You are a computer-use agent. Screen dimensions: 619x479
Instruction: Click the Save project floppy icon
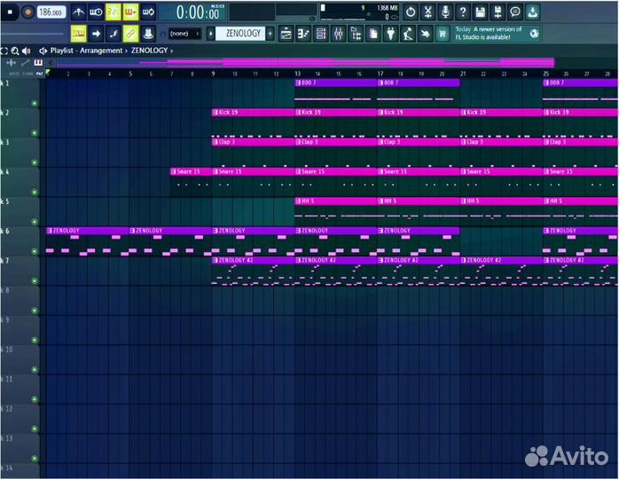coord(480,12)
